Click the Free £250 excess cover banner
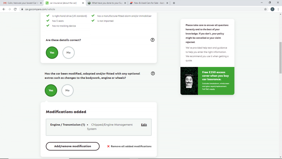 click(x=207, y=81)
